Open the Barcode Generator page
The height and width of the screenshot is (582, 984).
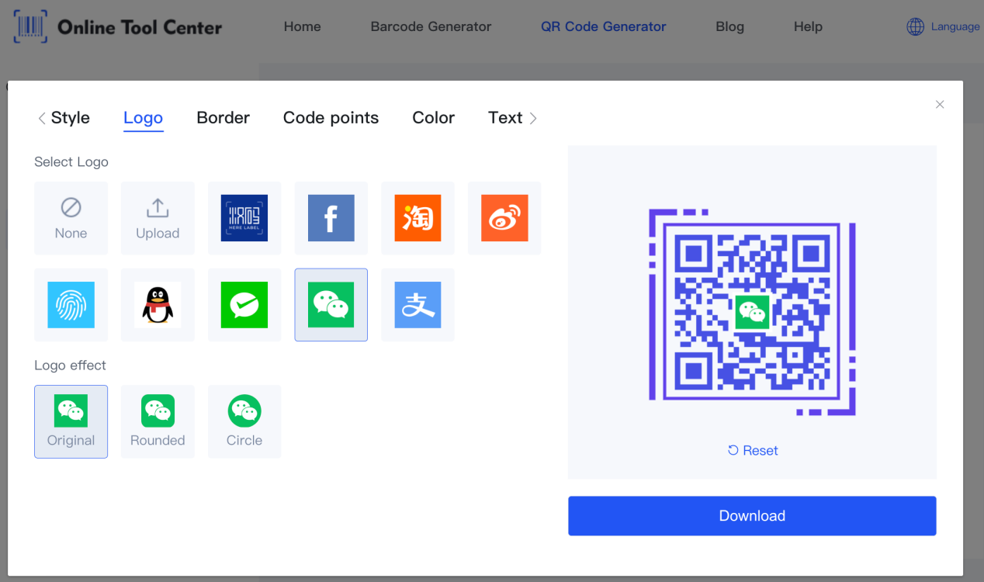point(431,26)
